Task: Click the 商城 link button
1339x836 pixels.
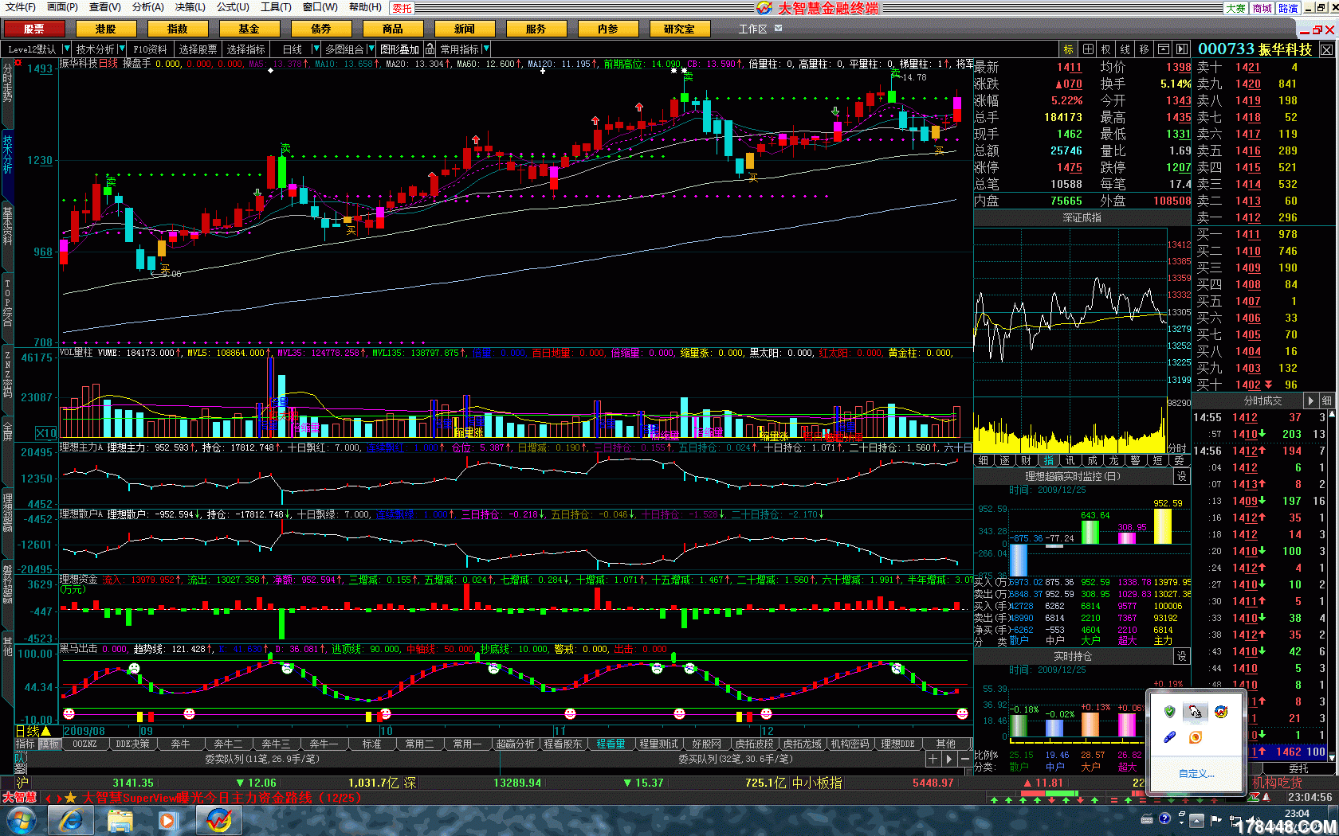Action: coord(1262,8)
